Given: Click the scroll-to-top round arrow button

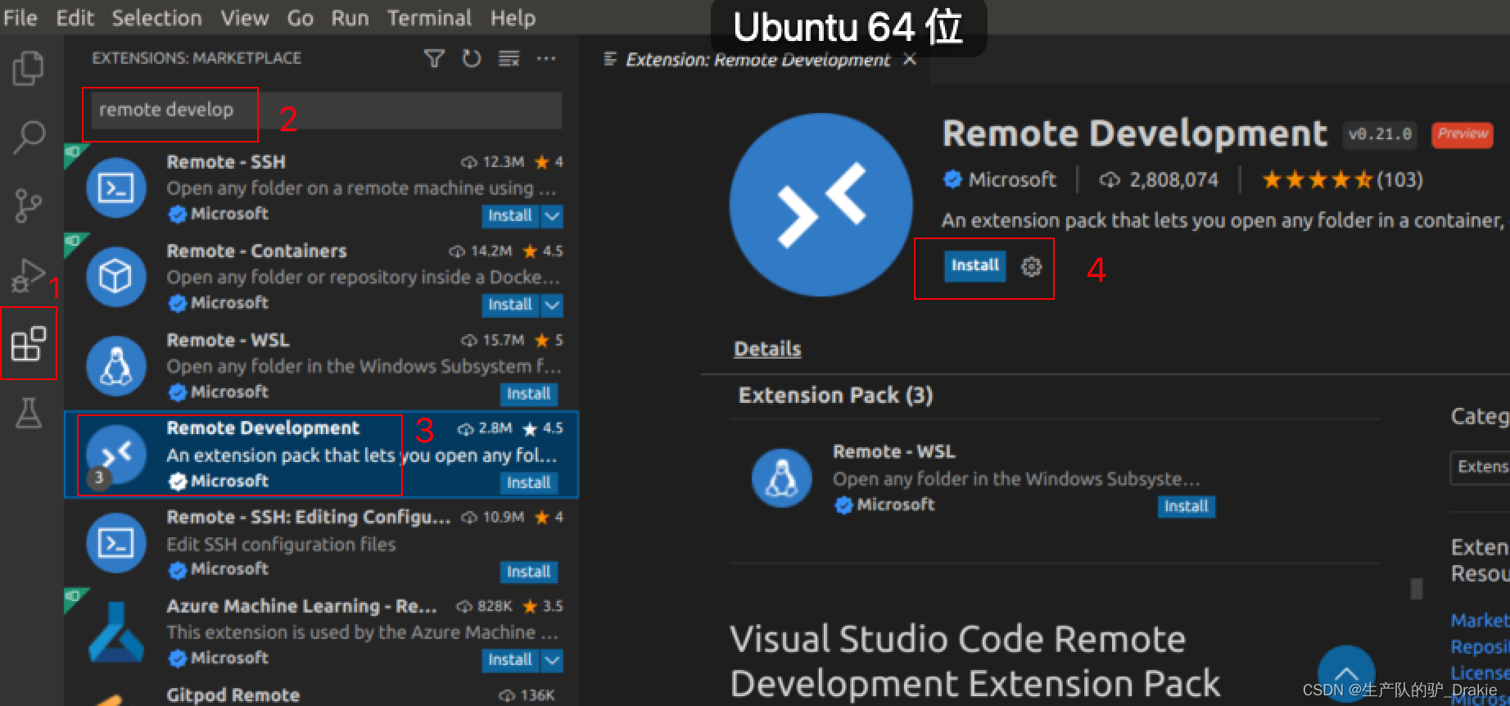Looking at the screenshot, I should click(1346, 674).
